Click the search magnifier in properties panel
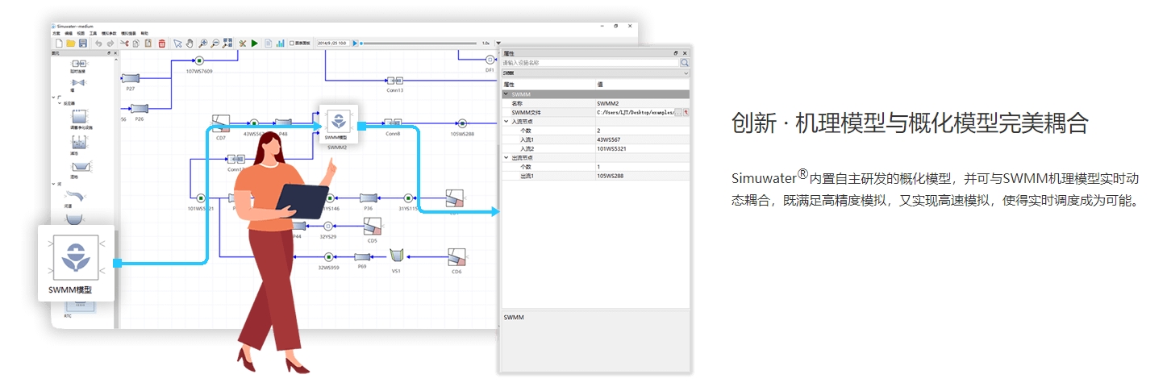This screenshot has width=1167, height=391. (685, 62)
